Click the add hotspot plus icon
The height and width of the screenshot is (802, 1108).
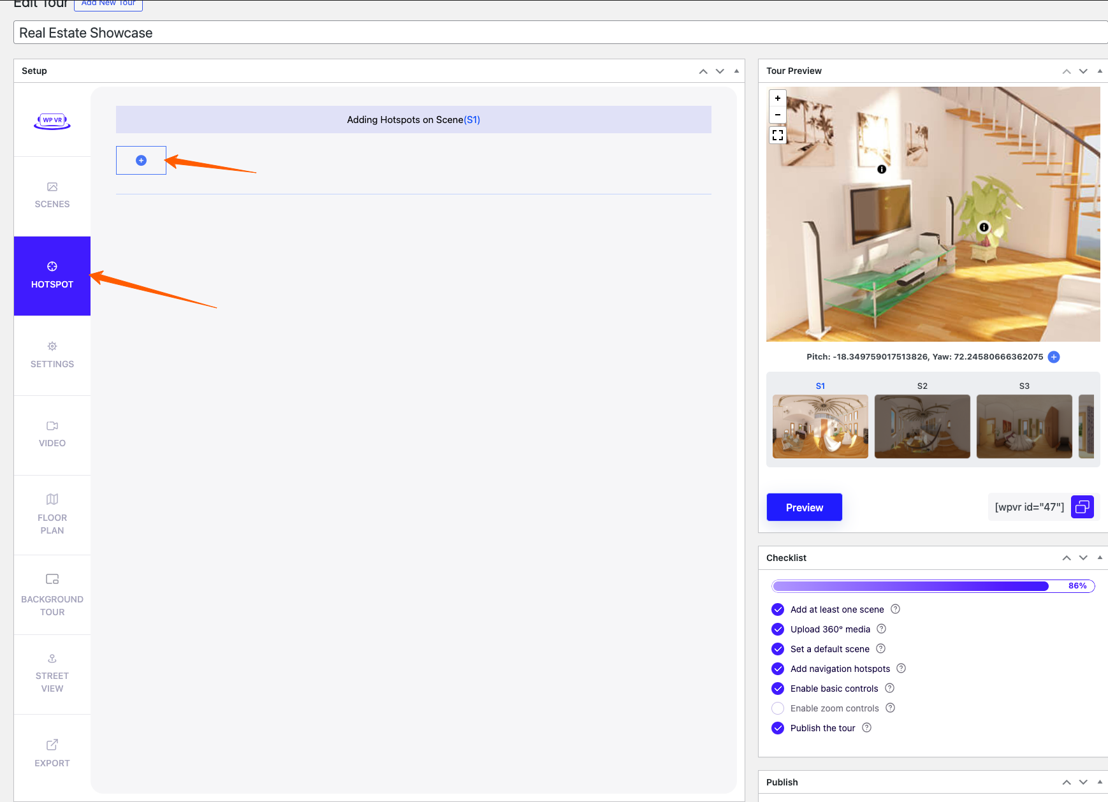click(141, 161)
